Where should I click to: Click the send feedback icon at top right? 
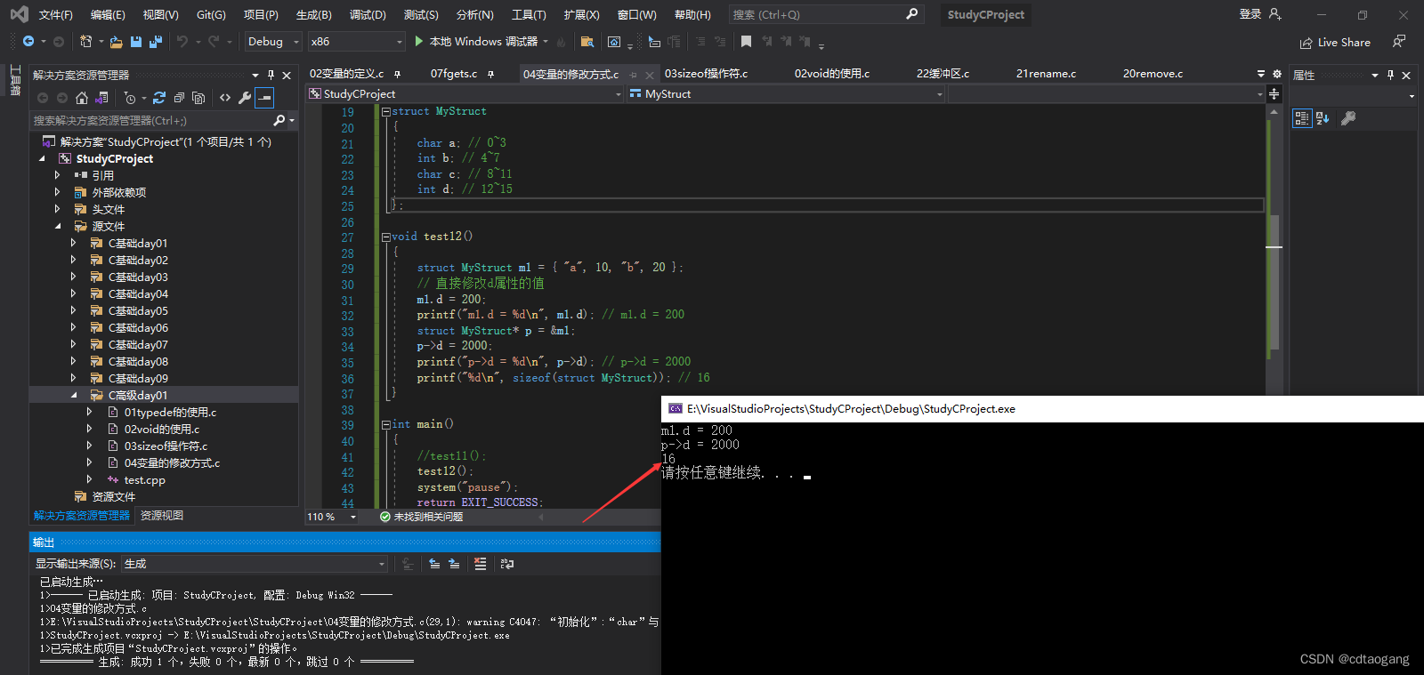(x=1399, y=42)
